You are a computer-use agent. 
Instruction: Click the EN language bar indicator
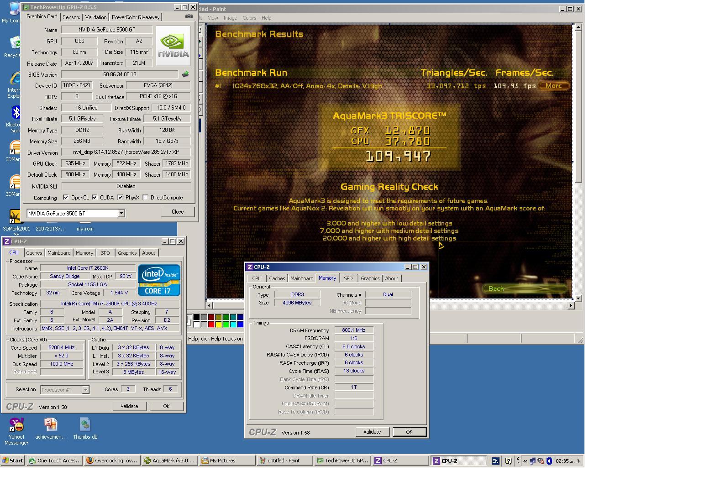(495, 461)
